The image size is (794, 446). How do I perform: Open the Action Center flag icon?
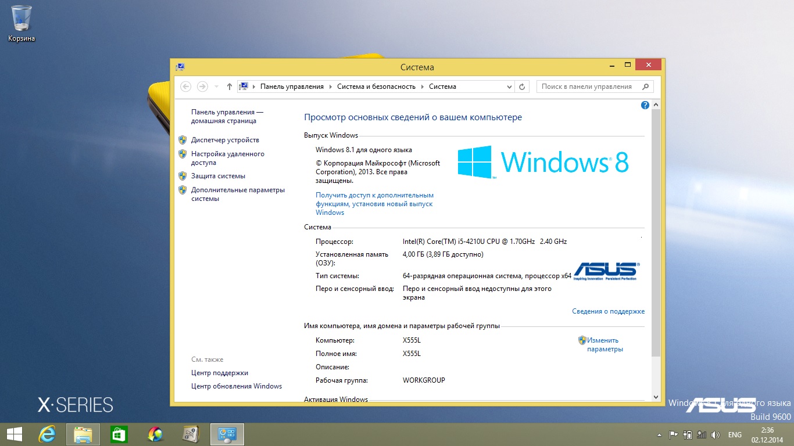pyautogui.click(x=674, y=434)
